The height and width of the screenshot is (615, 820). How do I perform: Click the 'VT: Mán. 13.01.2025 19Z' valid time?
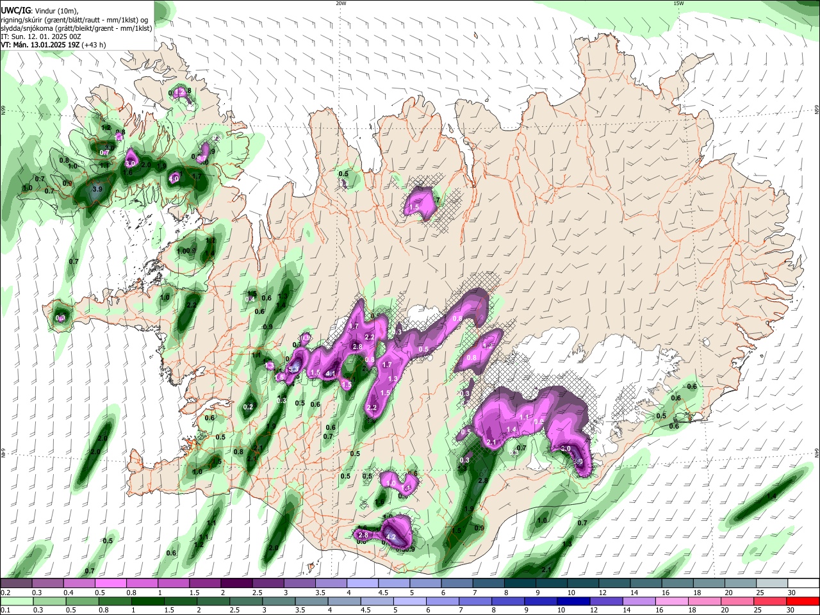click(x=40, y=45)
